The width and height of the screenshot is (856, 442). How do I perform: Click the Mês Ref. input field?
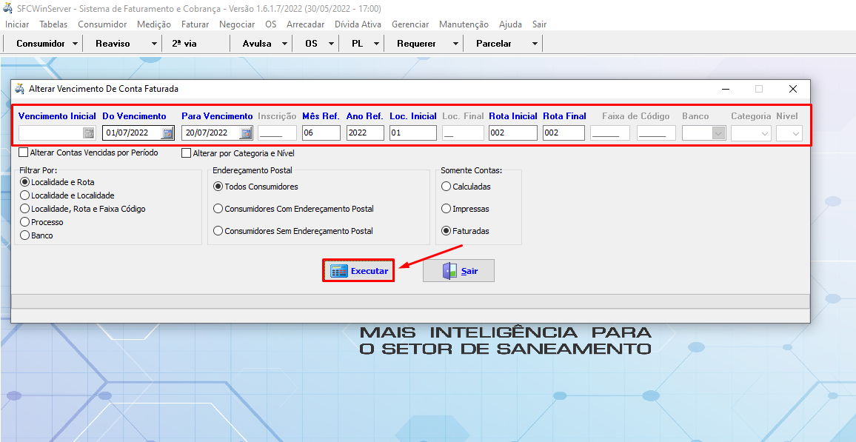[321, 133]
